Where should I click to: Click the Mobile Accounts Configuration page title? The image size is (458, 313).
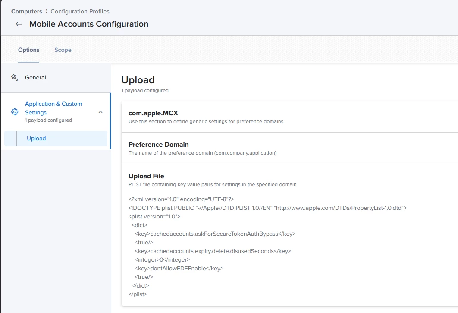(x=89, y=24)
